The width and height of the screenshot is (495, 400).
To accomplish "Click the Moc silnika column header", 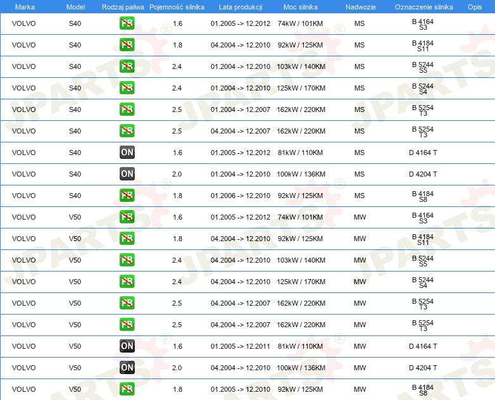I will click(301, 7).
